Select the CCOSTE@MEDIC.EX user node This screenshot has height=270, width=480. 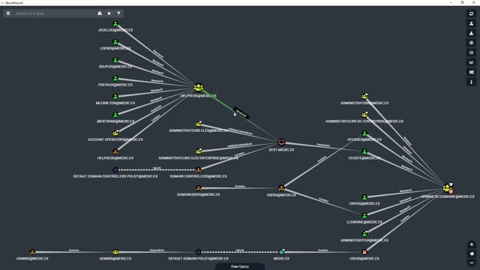point(364,151)
